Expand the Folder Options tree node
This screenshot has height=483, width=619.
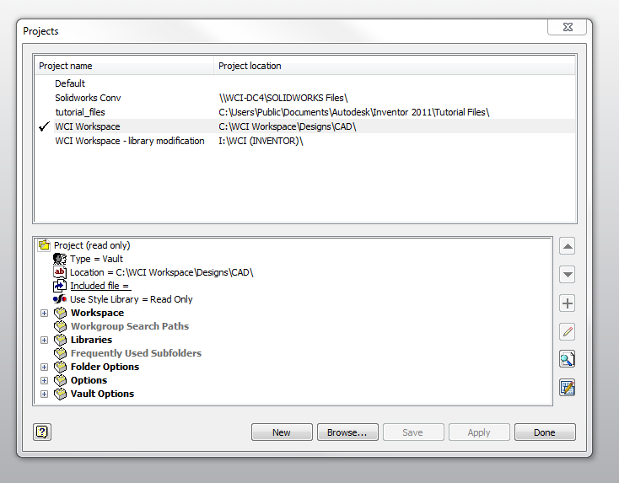tap(44, 367)
